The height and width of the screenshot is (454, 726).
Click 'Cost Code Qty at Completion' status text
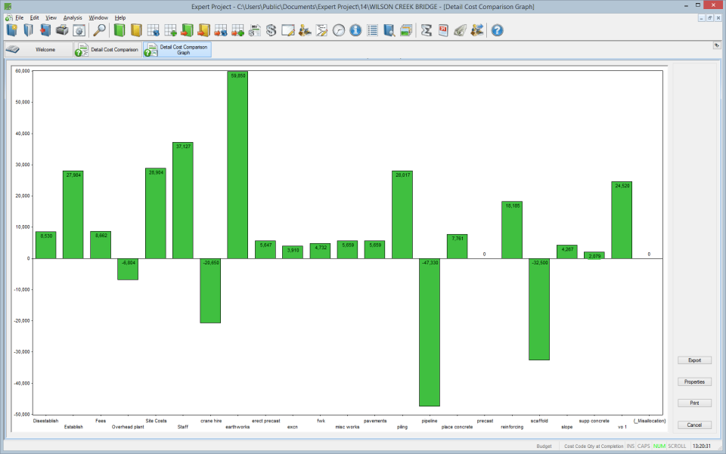pyautogui.click(x=594, y=446)
